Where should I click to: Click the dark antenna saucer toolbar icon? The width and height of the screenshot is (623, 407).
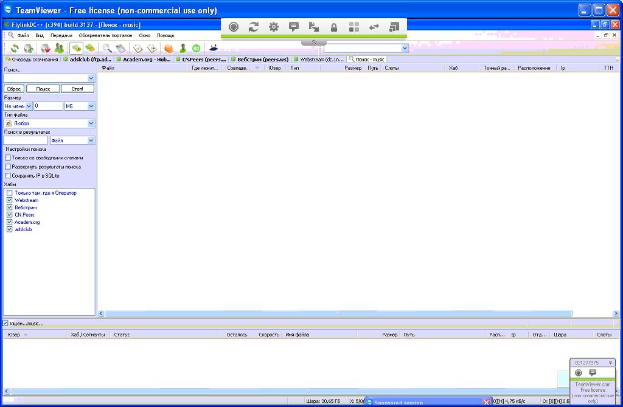click(x=214, y=48)
